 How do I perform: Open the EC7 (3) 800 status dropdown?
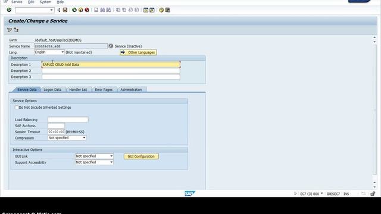(321, 194)
